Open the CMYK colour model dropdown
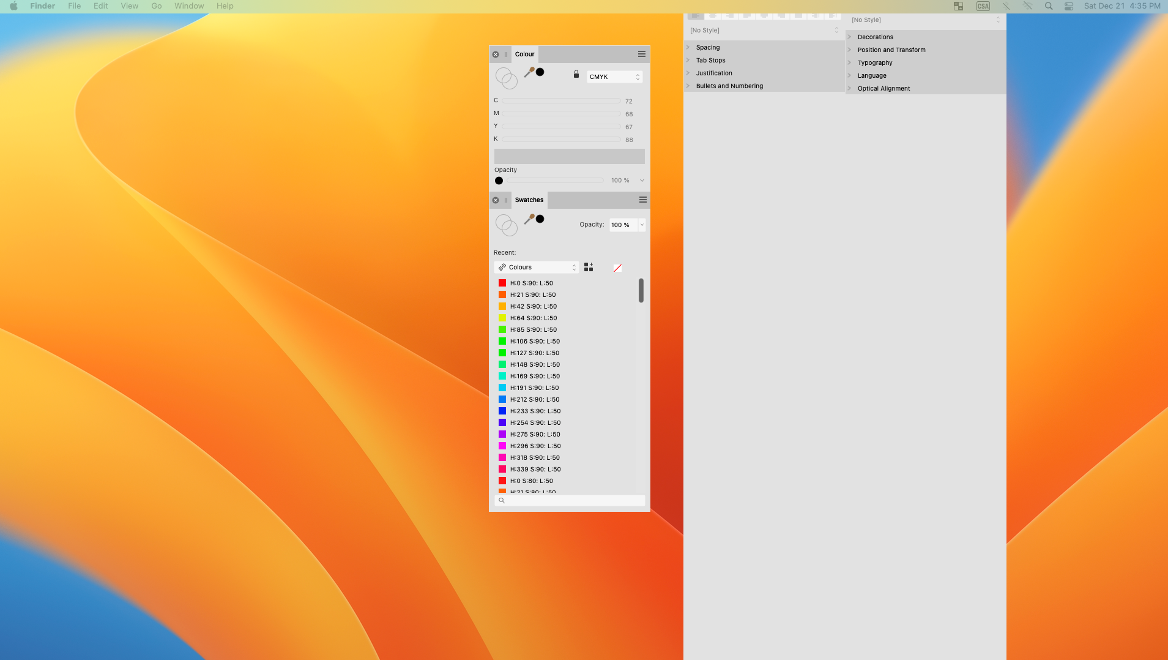This screenshot has width=1168, height=660. (615, 77)
